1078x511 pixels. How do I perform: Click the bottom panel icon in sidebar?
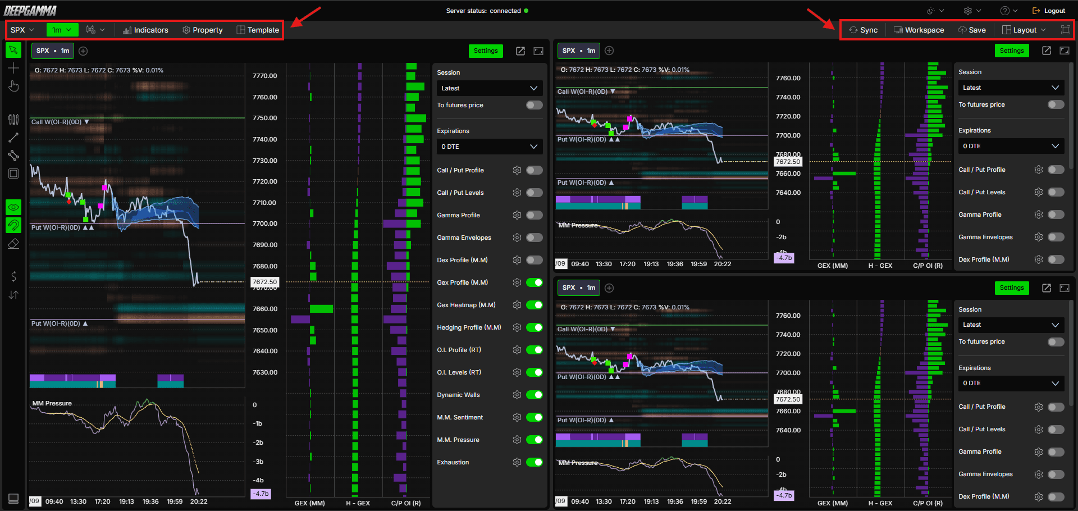pyautogui.click(x=13, y=499)
